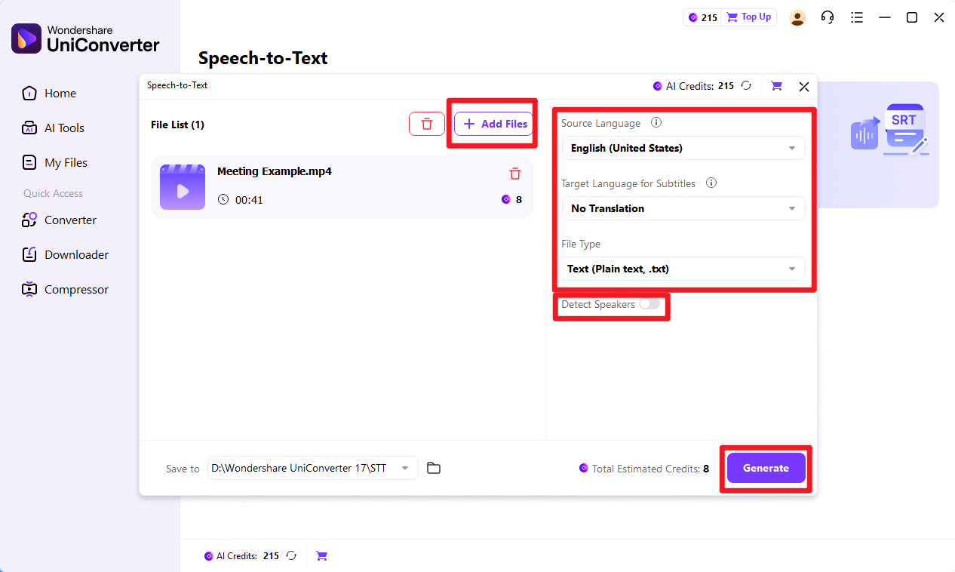Click Top Up to buy credits

tap(748, 17)
